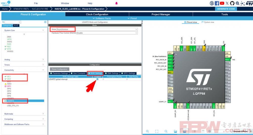Expand the Analog category
This screenshot has width=253, height=135.
click(x=43, y=60)
